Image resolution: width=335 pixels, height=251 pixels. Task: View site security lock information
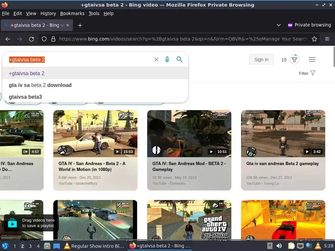click(x=53, y=39)
